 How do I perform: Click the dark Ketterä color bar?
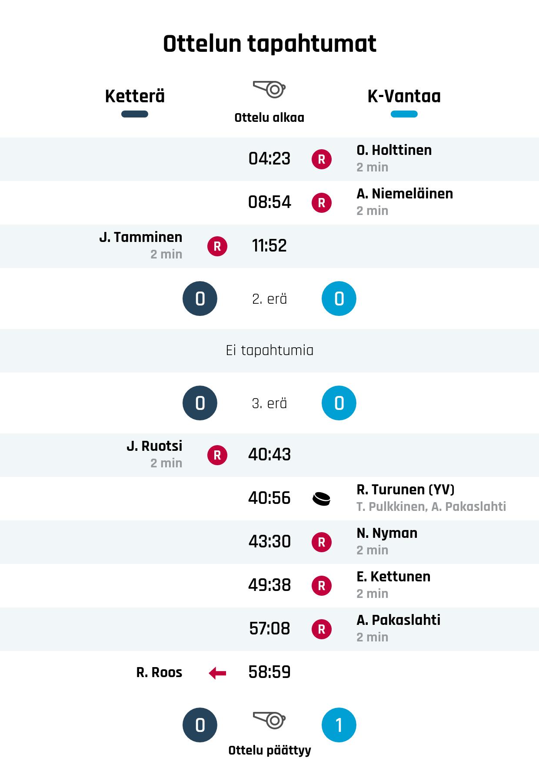135,114
